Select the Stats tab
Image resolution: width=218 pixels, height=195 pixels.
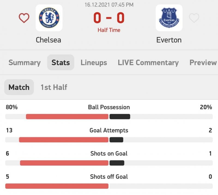60,62
